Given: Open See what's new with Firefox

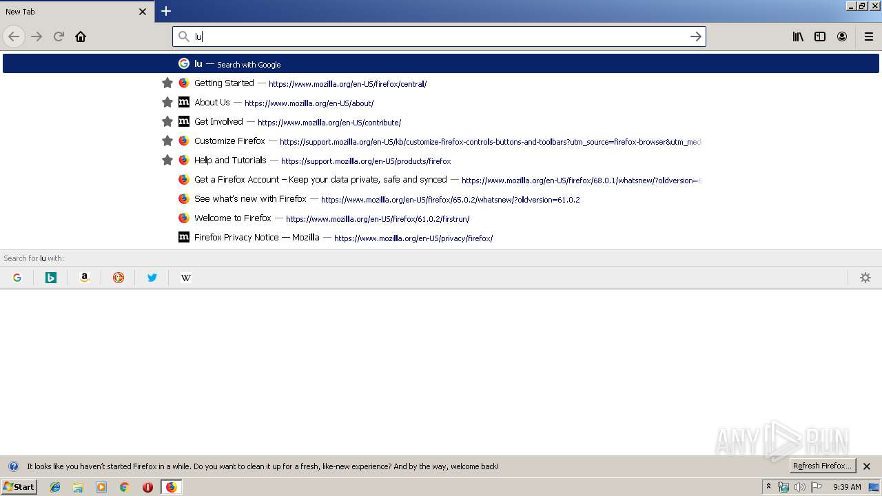Looking at the screenshot, I should tap(441, 198).
